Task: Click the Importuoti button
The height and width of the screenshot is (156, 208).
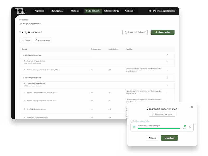Action: pos(170,138)
